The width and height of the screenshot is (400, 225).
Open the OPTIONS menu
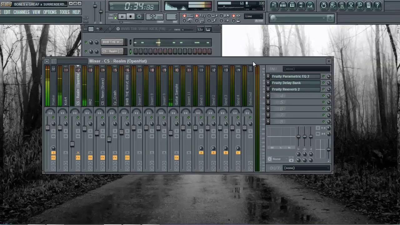click(x=50, y=12)
